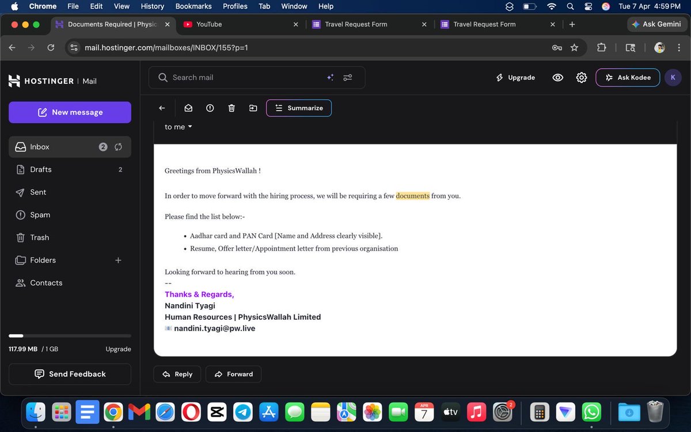Image resolution: width=691 pixels, height=432 pixels.
Task: Click the nandini.tyagi@pw.live email address
Action: (214, 328)
